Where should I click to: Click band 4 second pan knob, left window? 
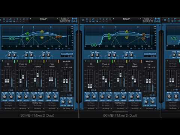tap(55, 97)
